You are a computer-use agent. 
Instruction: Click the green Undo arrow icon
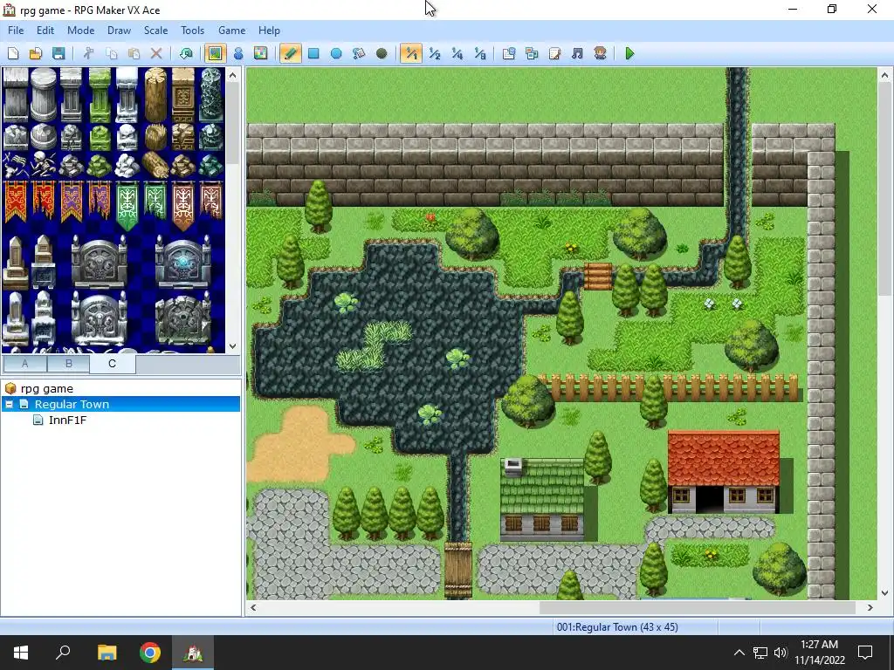pyautogui.click(x=186, y=53)
